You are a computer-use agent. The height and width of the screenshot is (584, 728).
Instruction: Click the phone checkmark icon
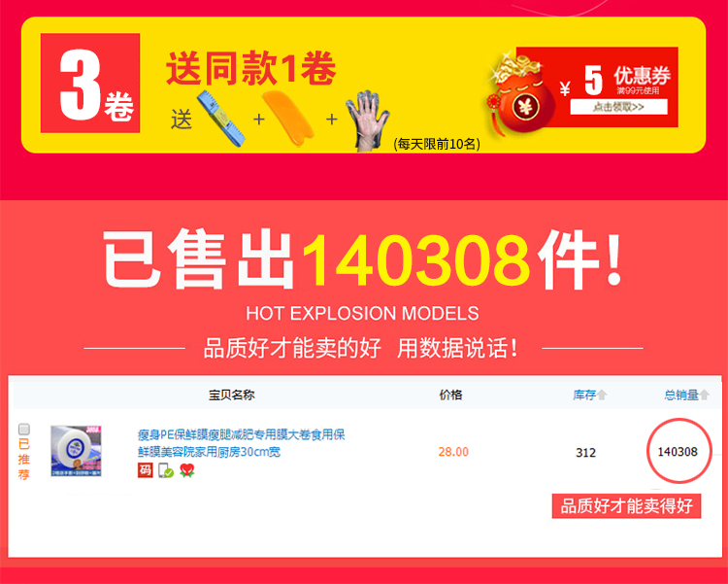[x=166, y=470]
